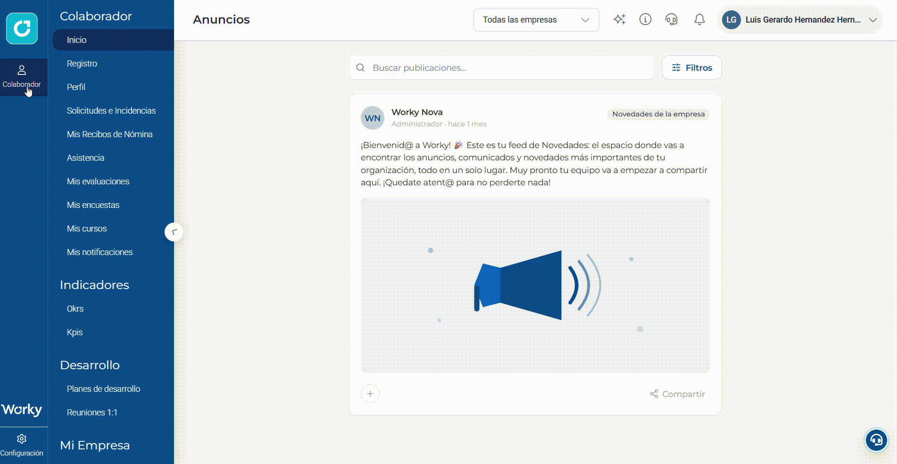Image resolution: width=897 pixels, height=464 pixels.
Task: Open Mis Recibos de Nómina
Action: (x=110, y=134)
